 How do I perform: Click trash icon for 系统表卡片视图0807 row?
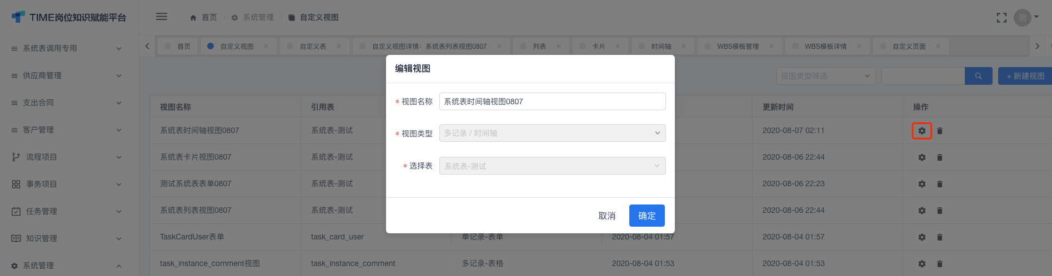click(x=940, y=157)
